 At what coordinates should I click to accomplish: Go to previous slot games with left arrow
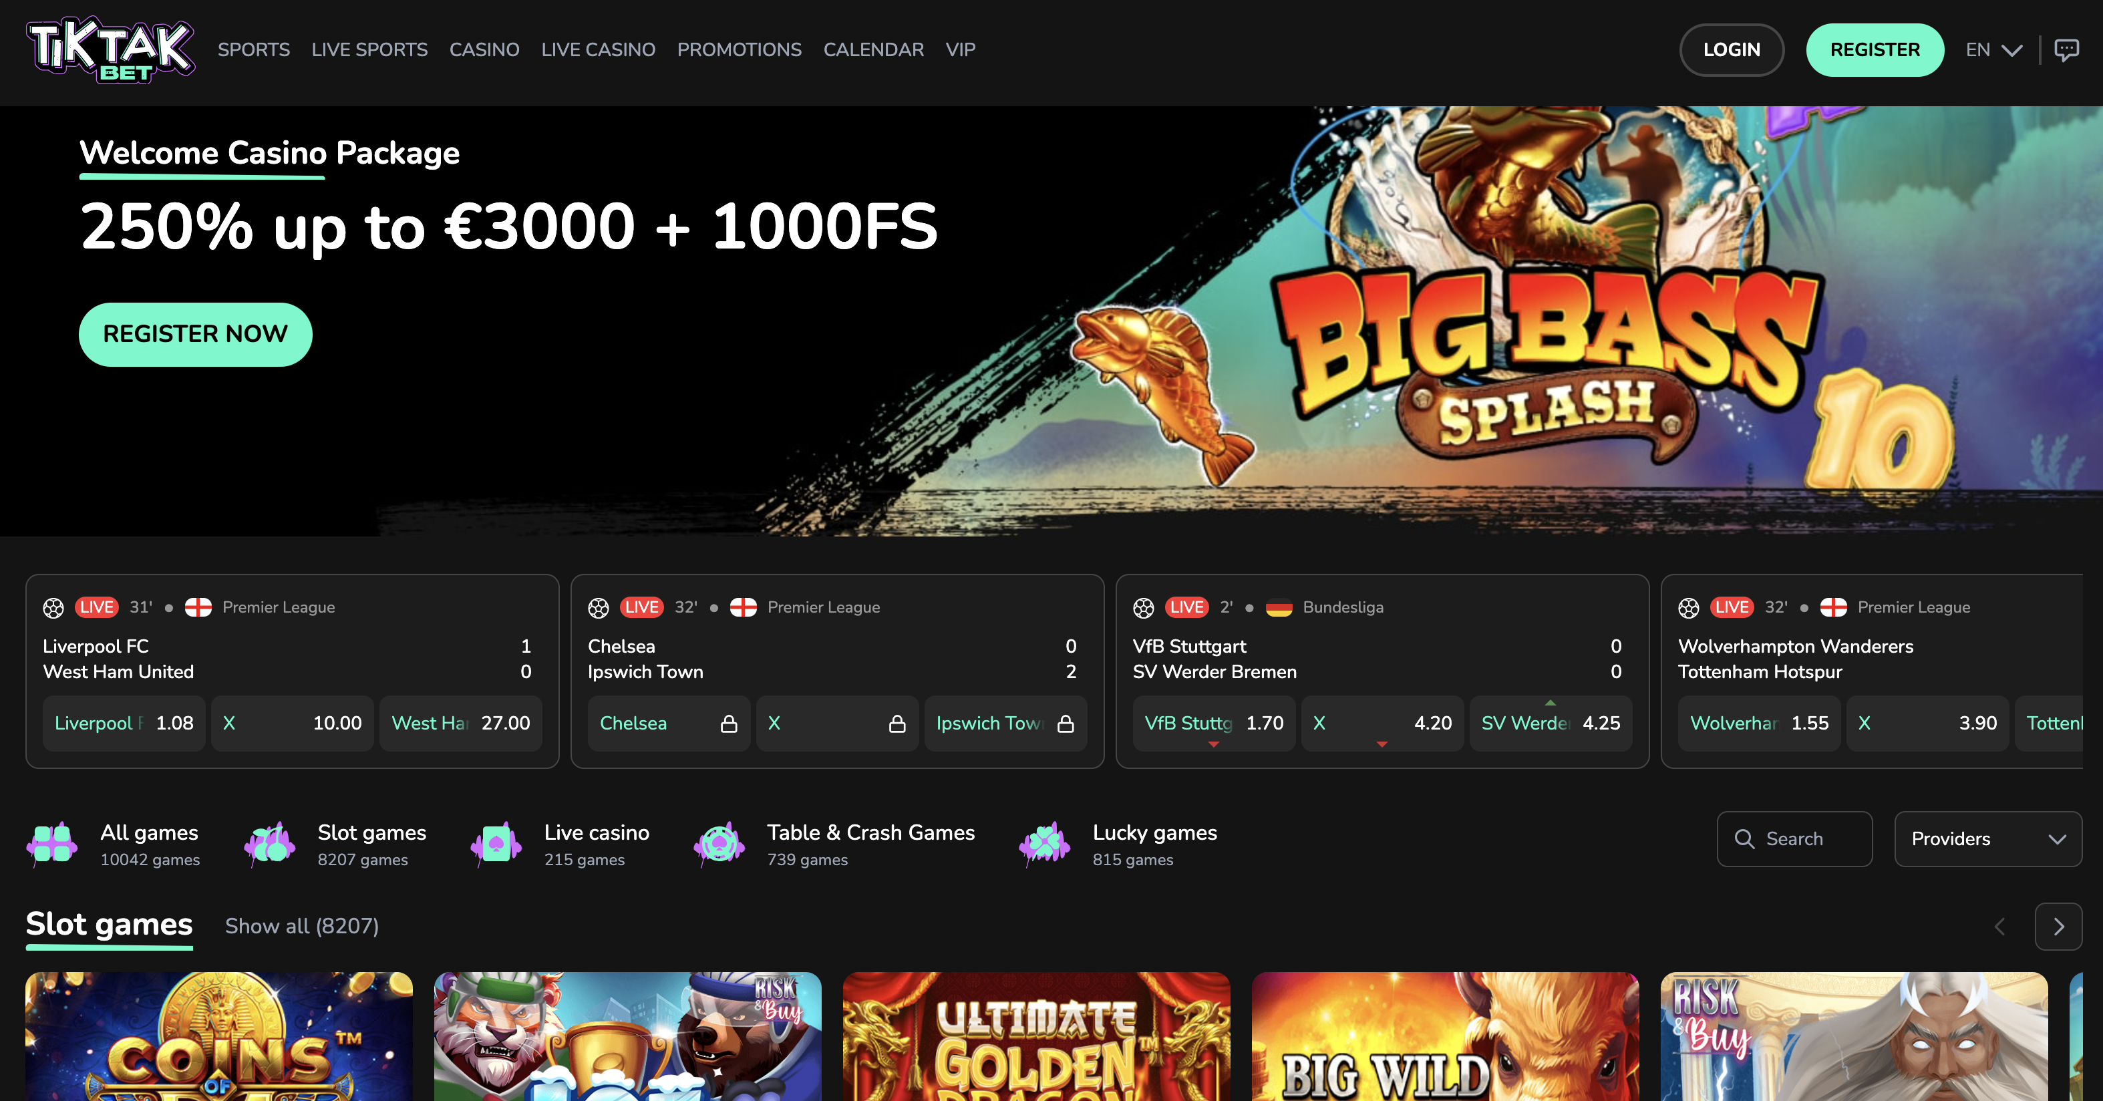pos(1999,927)
